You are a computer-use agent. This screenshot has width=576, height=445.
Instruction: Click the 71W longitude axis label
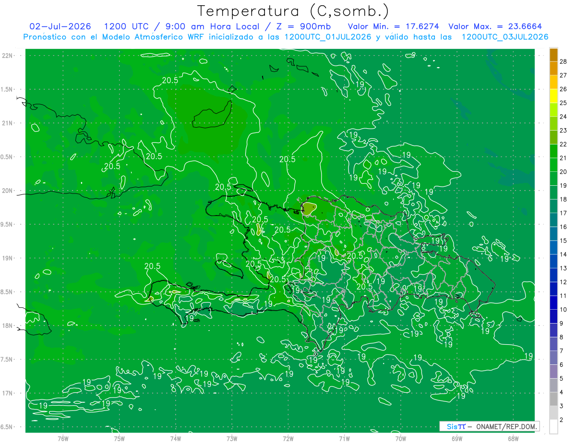344,439
